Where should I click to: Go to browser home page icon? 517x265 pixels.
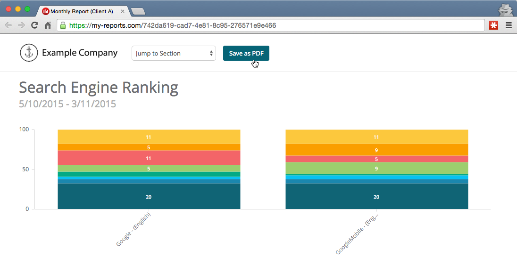point(48,25)
